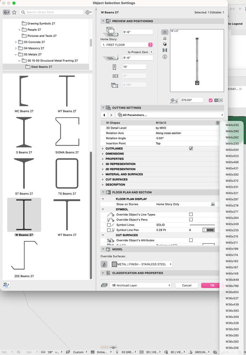Select preview picture icon
The width and height of the screenshot is (246, 355).
(x=165, y=50)
